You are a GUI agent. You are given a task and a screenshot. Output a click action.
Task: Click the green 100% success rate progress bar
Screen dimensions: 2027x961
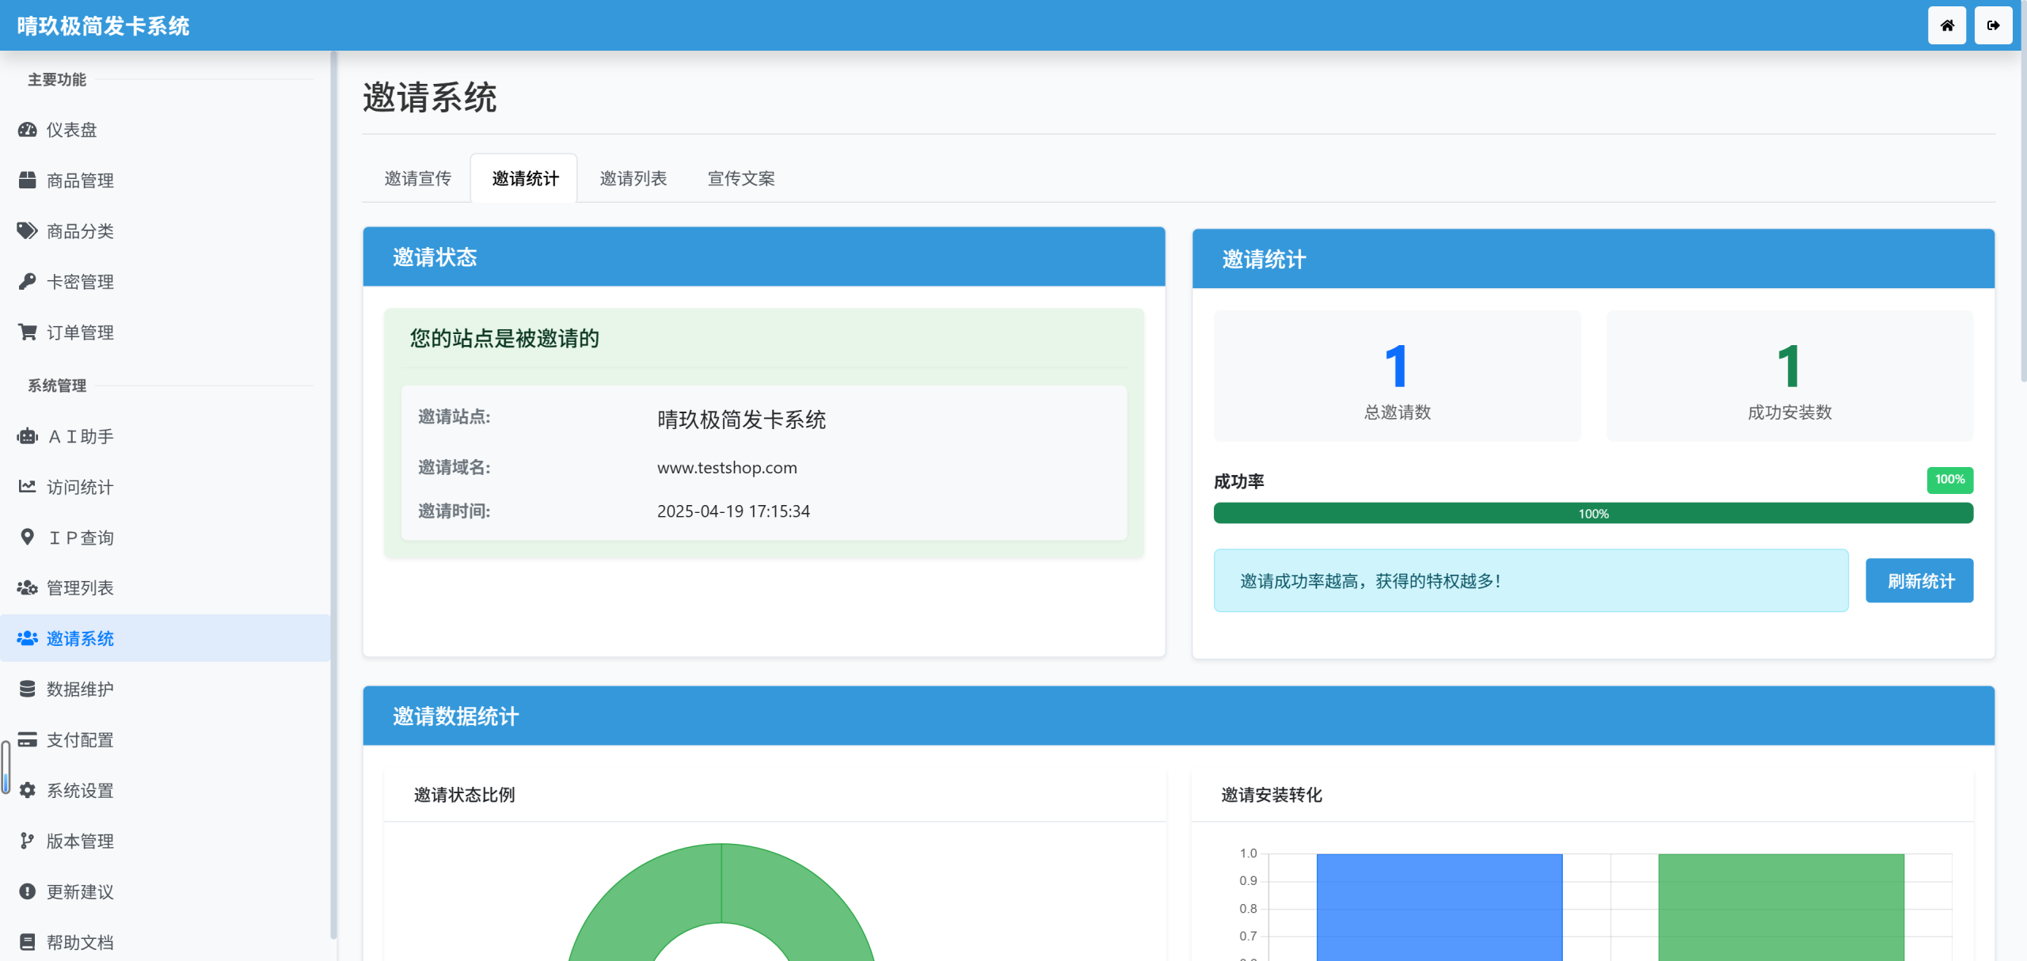[1593, 513]
